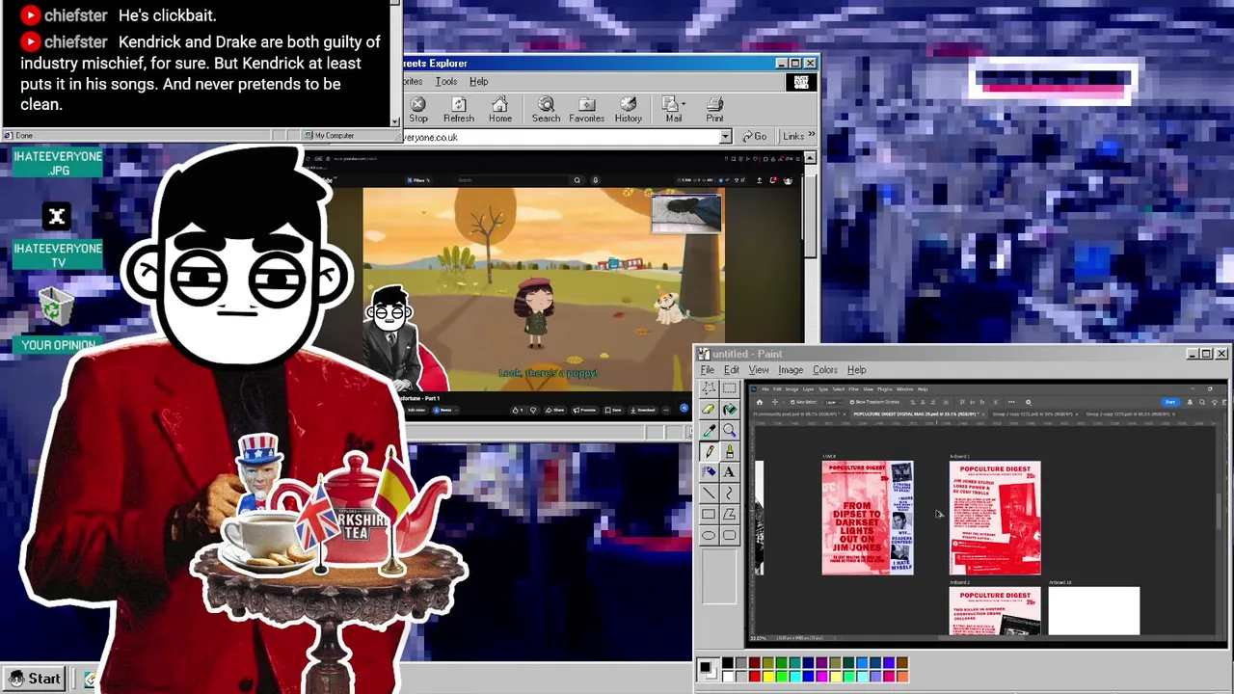Image resolution: width=1234 pixels, height=694 pixels.
Task: Choose the Airbrush spray tool
Action: point(709,472)
